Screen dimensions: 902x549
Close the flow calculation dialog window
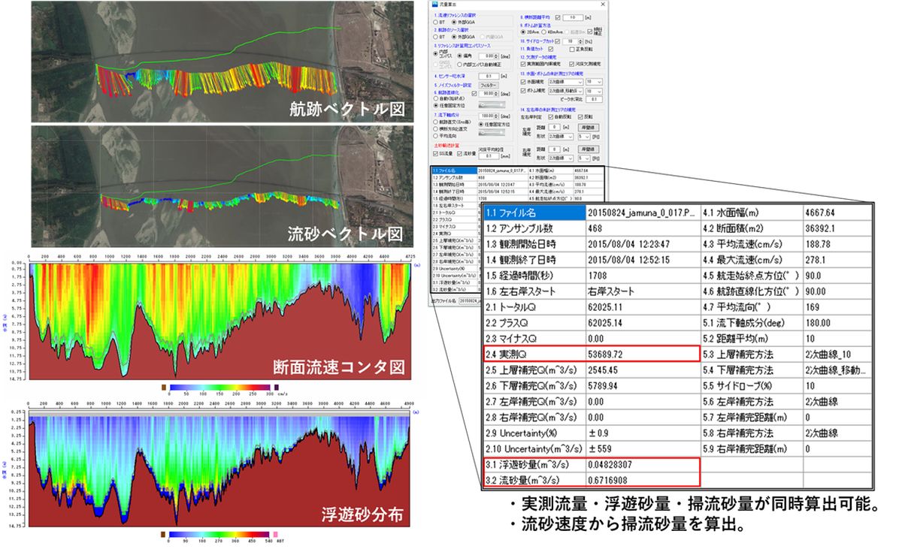point(603,5)
